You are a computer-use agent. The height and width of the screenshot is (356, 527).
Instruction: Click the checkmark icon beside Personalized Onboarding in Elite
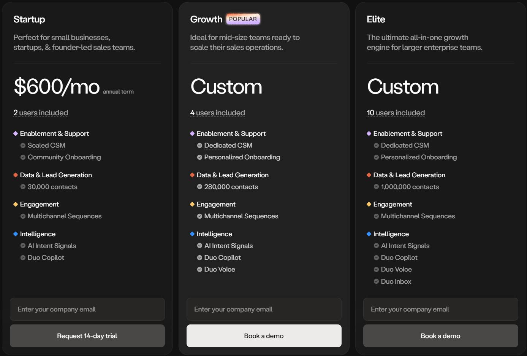pos(375,157)
